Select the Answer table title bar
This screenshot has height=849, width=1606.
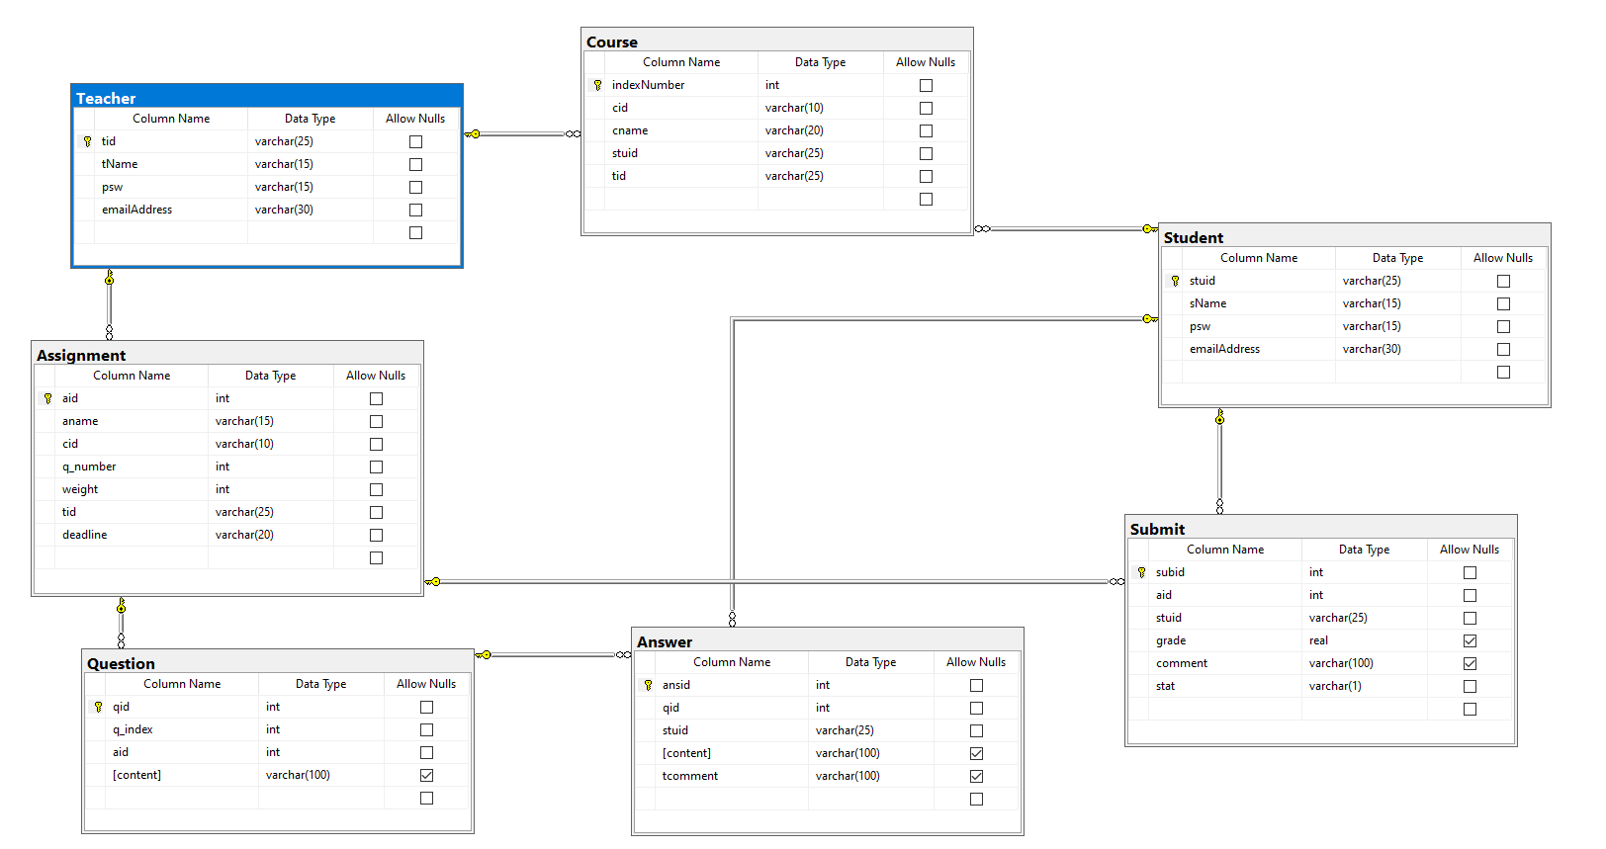pyautogui.click(x=828, y=641)
